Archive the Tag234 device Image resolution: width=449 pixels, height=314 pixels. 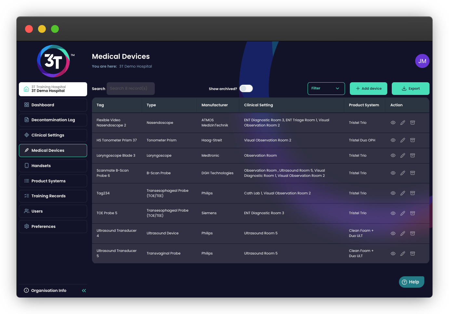[413, 193]
